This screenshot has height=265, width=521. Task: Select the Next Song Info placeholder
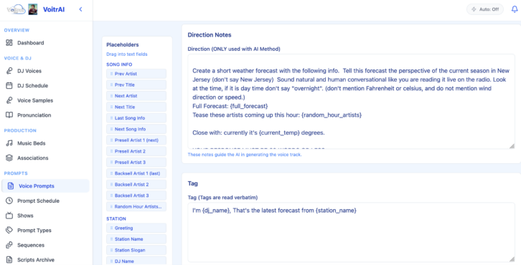click(x=136, y=129)
